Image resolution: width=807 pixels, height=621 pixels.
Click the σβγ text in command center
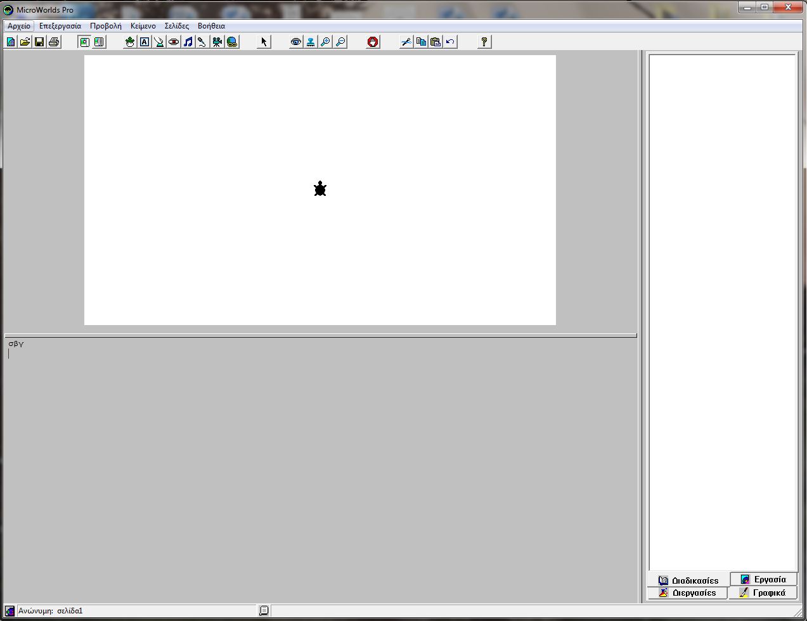click(x=16, y=344)
